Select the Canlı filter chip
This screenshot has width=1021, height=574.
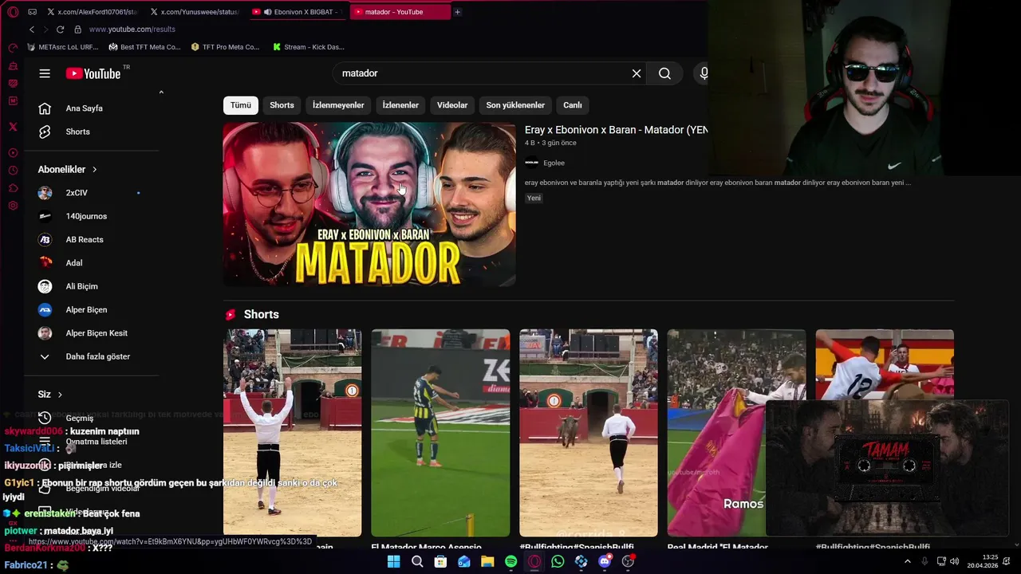click(573, 105)
